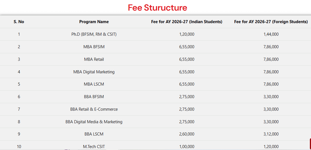Click the BBA LSCM program name

[x=94, y=134]
